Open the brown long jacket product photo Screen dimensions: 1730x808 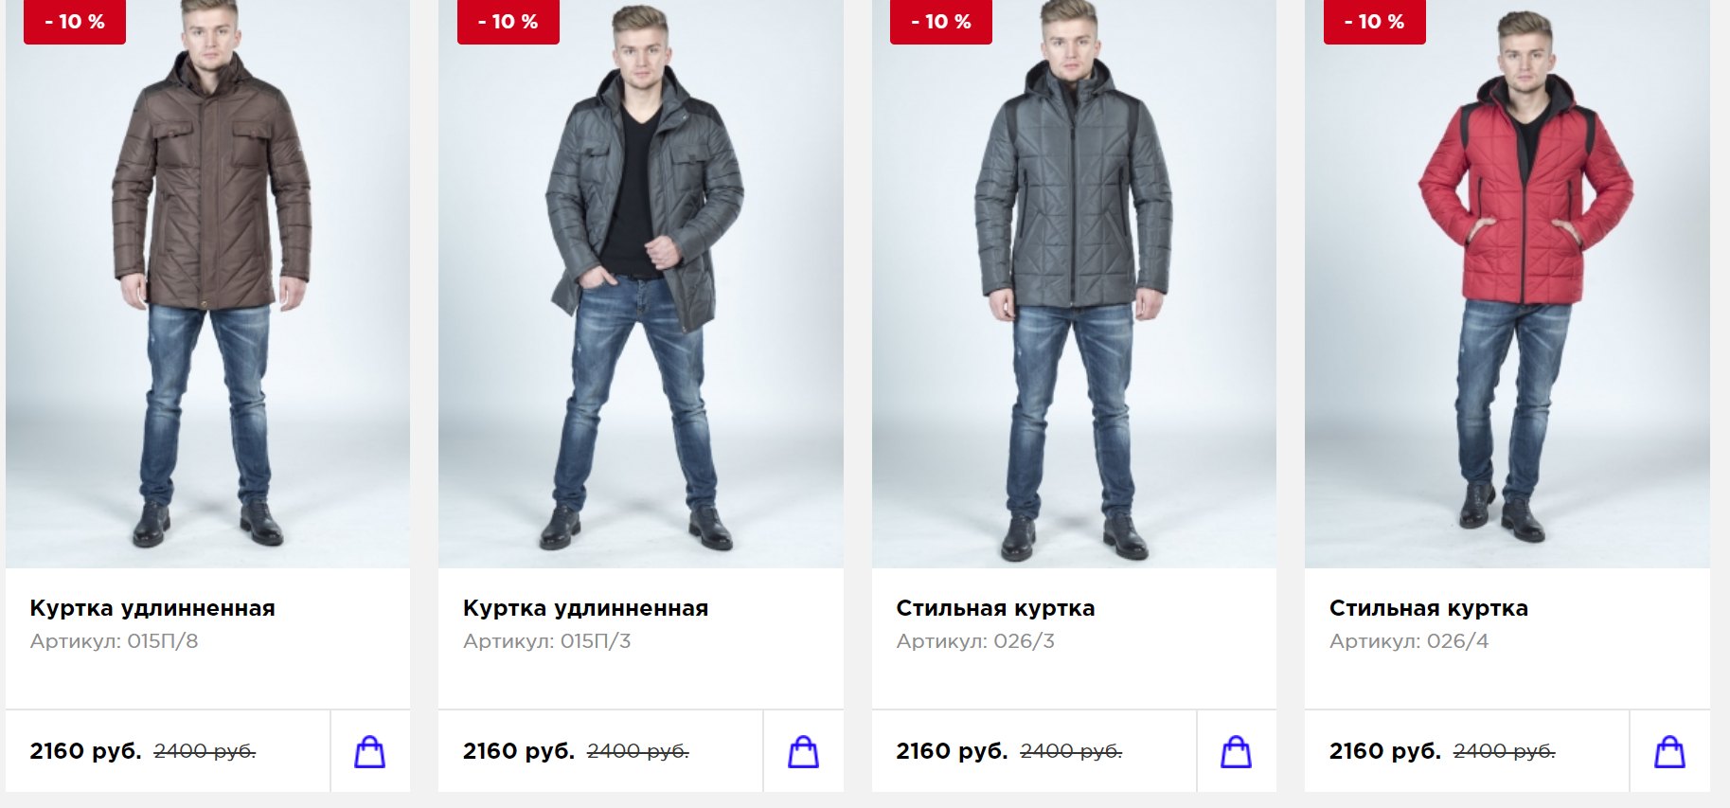[207, 284]
